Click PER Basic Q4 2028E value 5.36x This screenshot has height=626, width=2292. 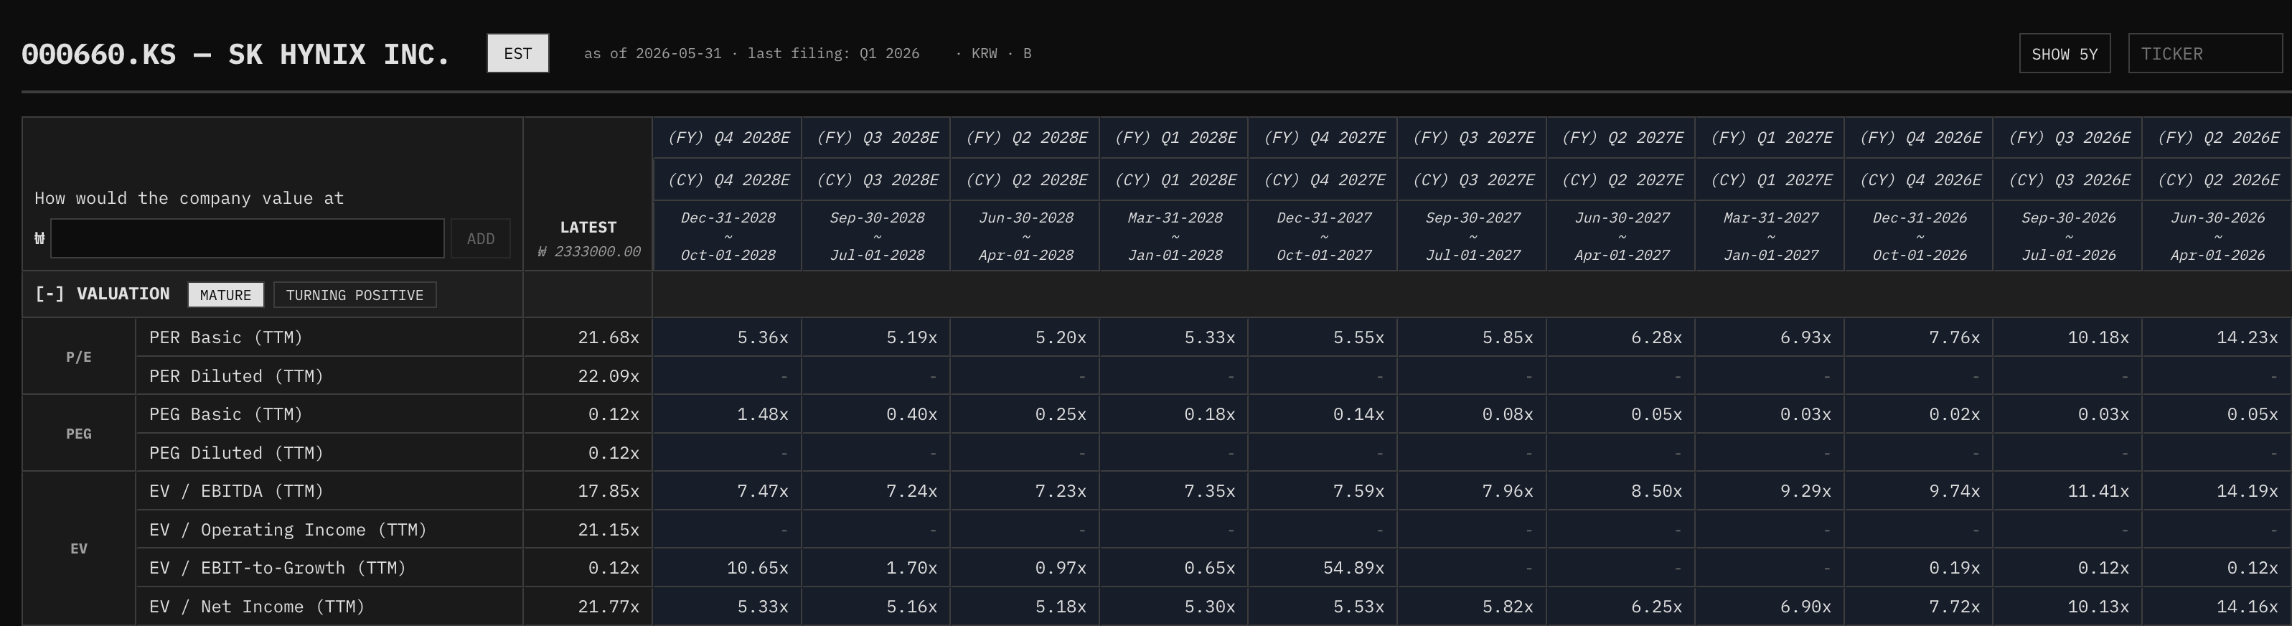(763, 337)
